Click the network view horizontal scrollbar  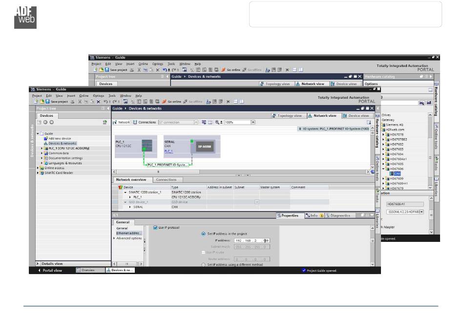[241, 172]
